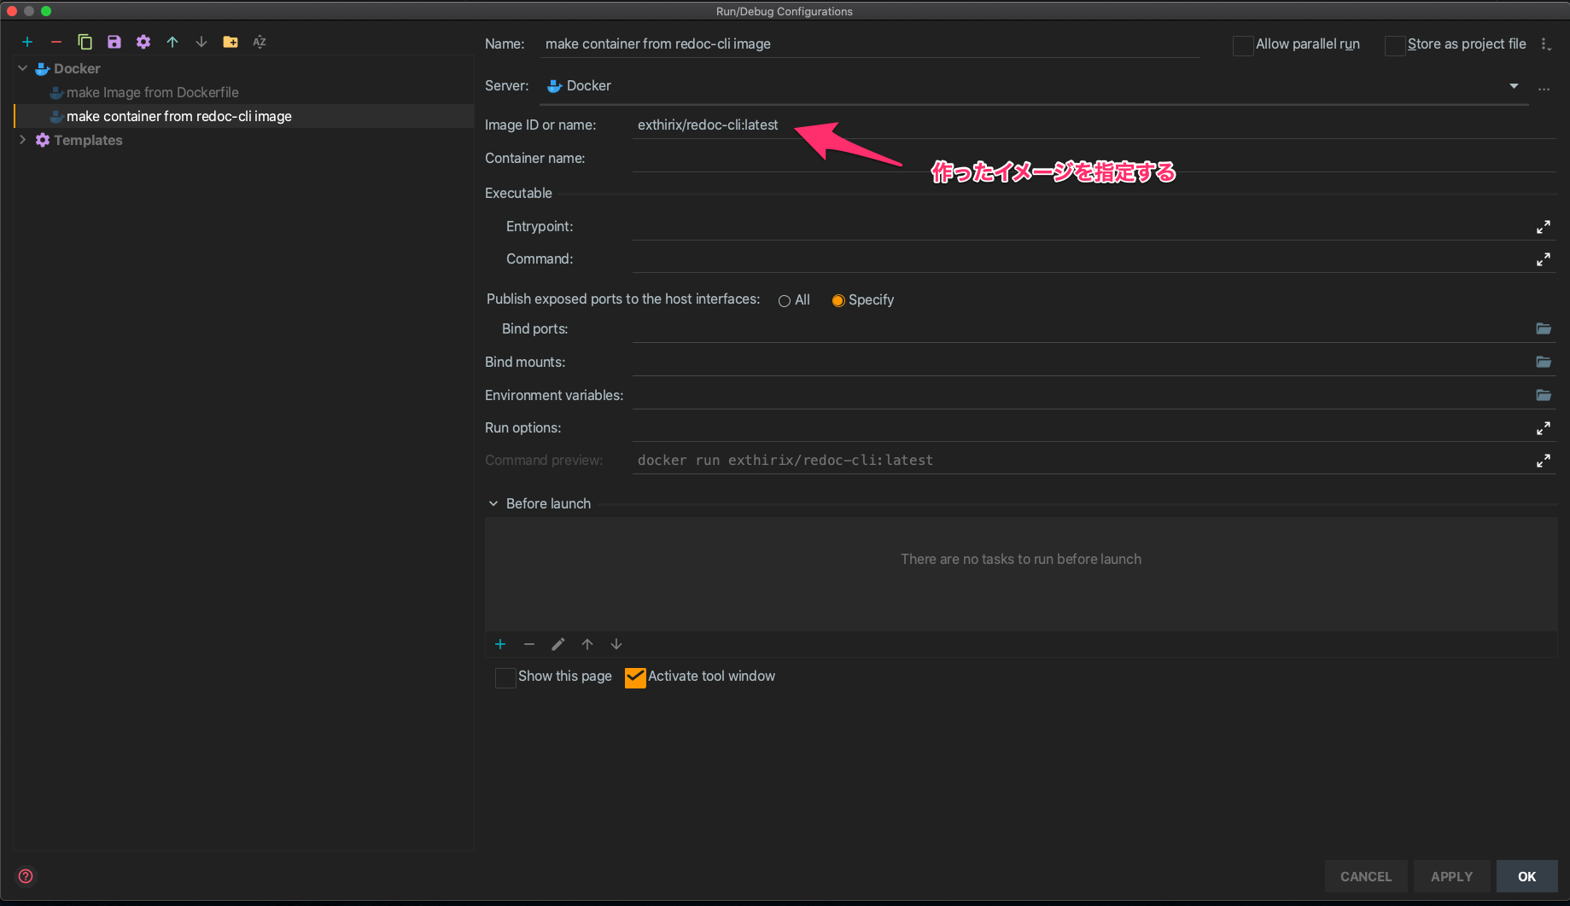Browse Bind mounts folder icon

1544,362
